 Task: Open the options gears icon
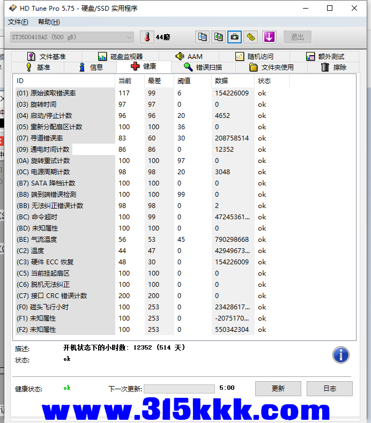click(251, 37)
